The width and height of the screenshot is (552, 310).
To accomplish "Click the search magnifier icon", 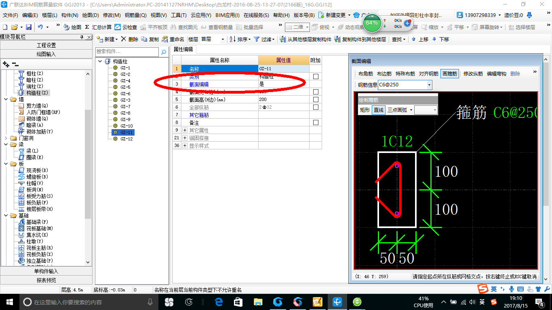I will tap(164, 52).
